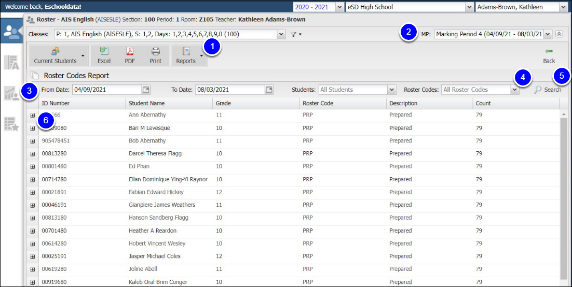Expand Gianpiere James Weathers row
Image resolution: width=572 pixels, height=287 pixels.
click(x=33, y=205)
